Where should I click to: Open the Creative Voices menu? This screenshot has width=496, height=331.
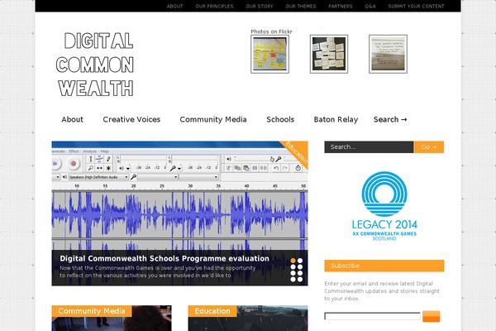point(131,119)
